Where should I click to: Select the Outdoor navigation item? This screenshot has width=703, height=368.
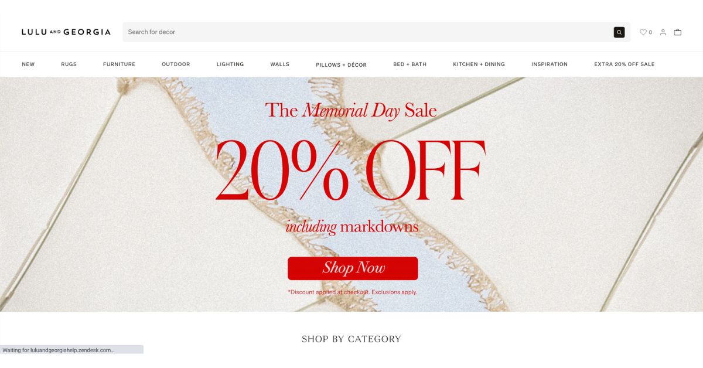[176, 64]
